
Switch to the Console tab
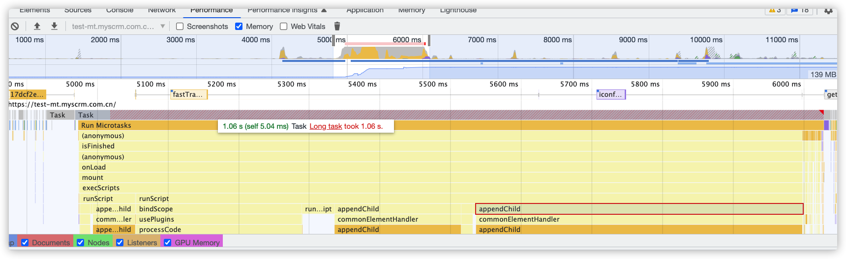click(120, 11)
